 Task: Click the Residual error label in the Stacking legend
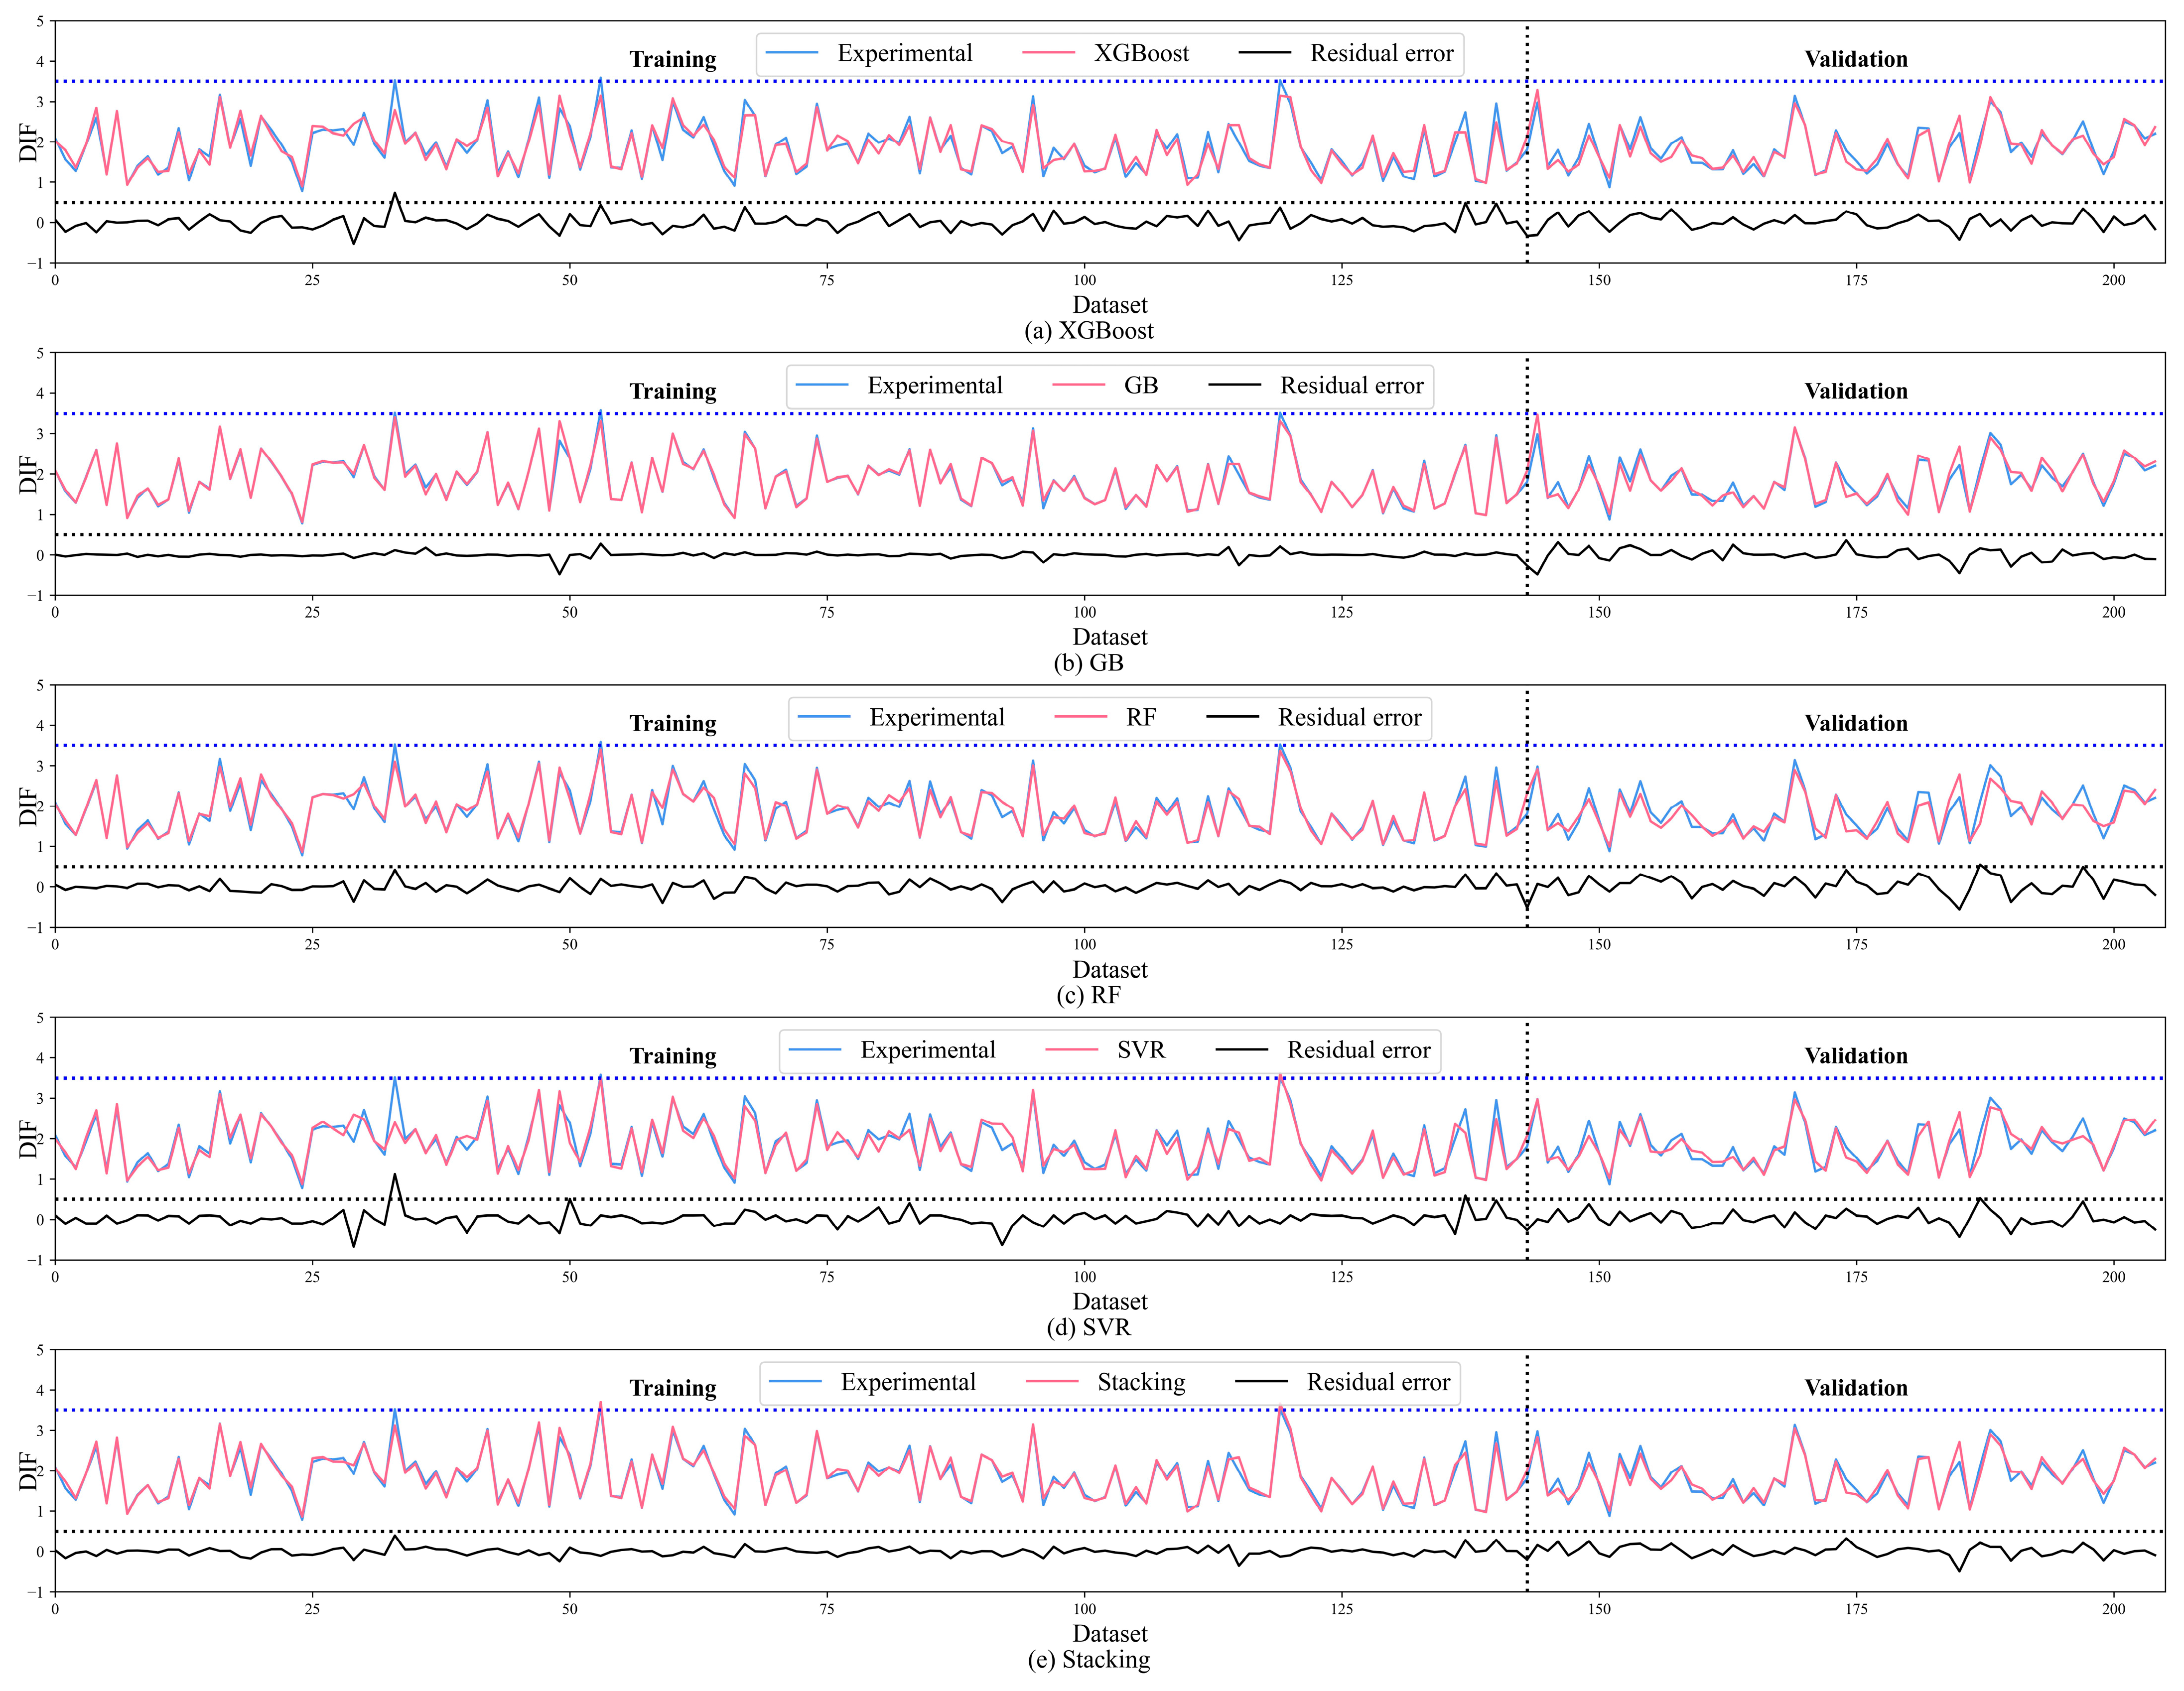coord(1378,1382)
